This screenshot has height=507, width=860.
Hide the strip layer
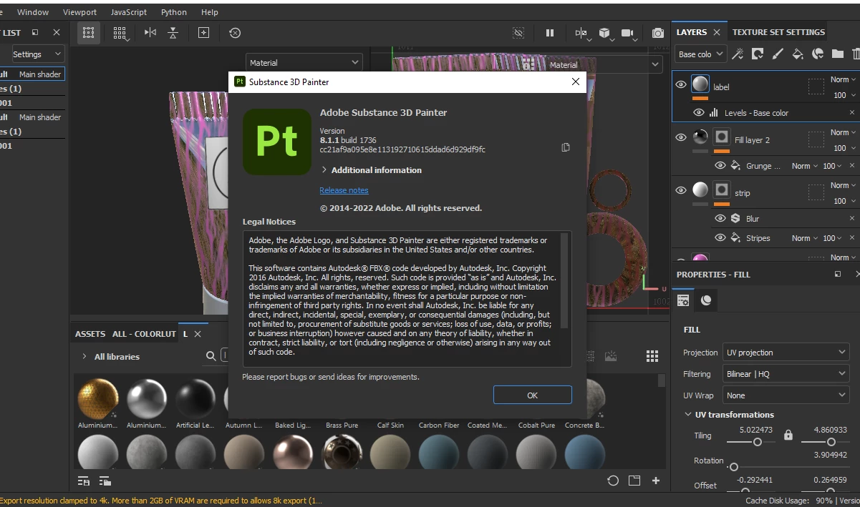[681, 190]
